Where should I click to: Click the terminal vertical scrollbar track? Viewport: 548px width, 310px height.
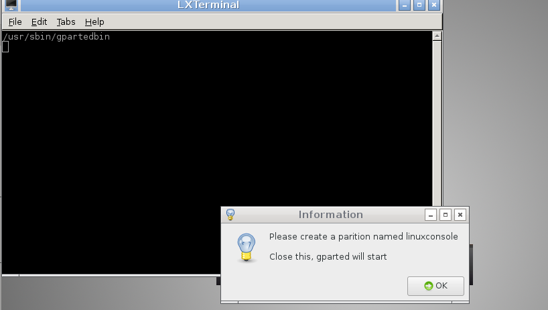[x=437, y=123]
